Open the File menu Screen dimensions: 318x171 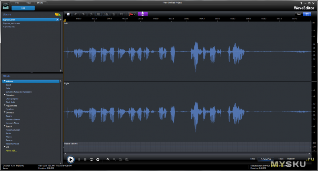point(17,3)
